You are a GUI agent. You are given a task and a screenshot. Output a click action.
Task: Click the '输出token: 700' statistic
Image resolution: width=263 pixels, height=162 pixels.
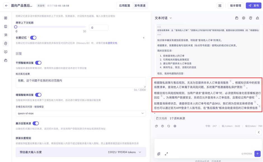pyautogui.click(x=253, y=126)
